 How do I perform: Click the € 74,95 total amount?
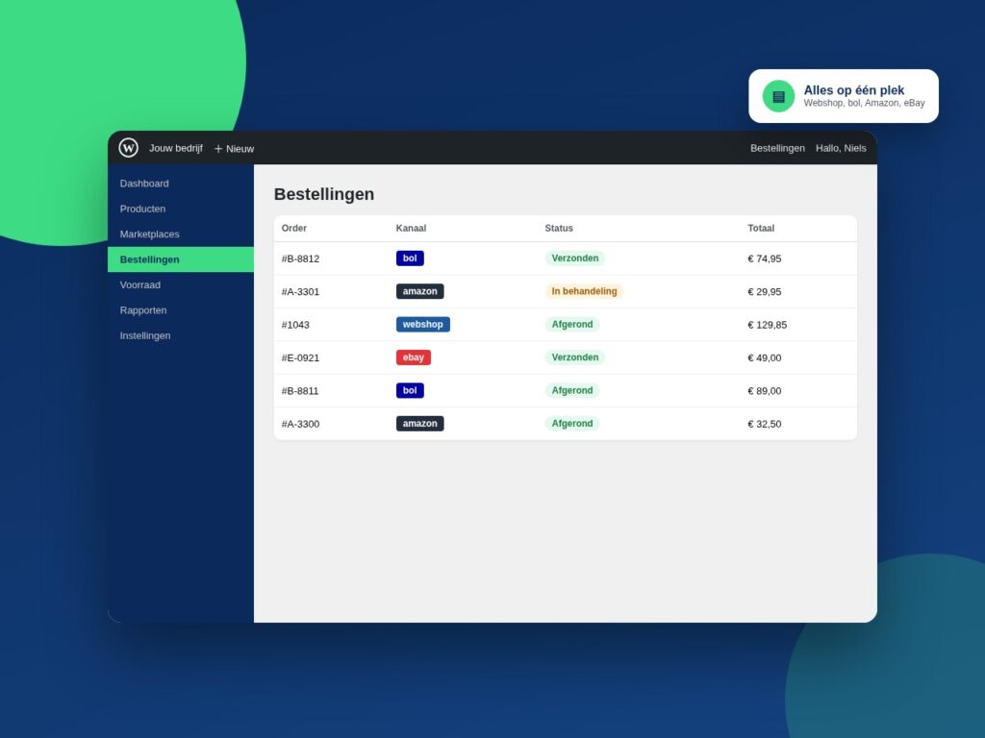point(765,258)
